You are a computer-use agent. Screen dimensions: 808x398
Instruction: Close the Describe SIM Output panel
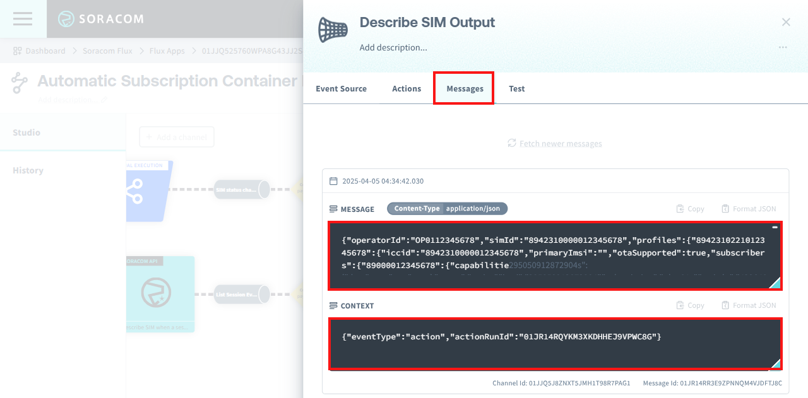pos(786,22)
